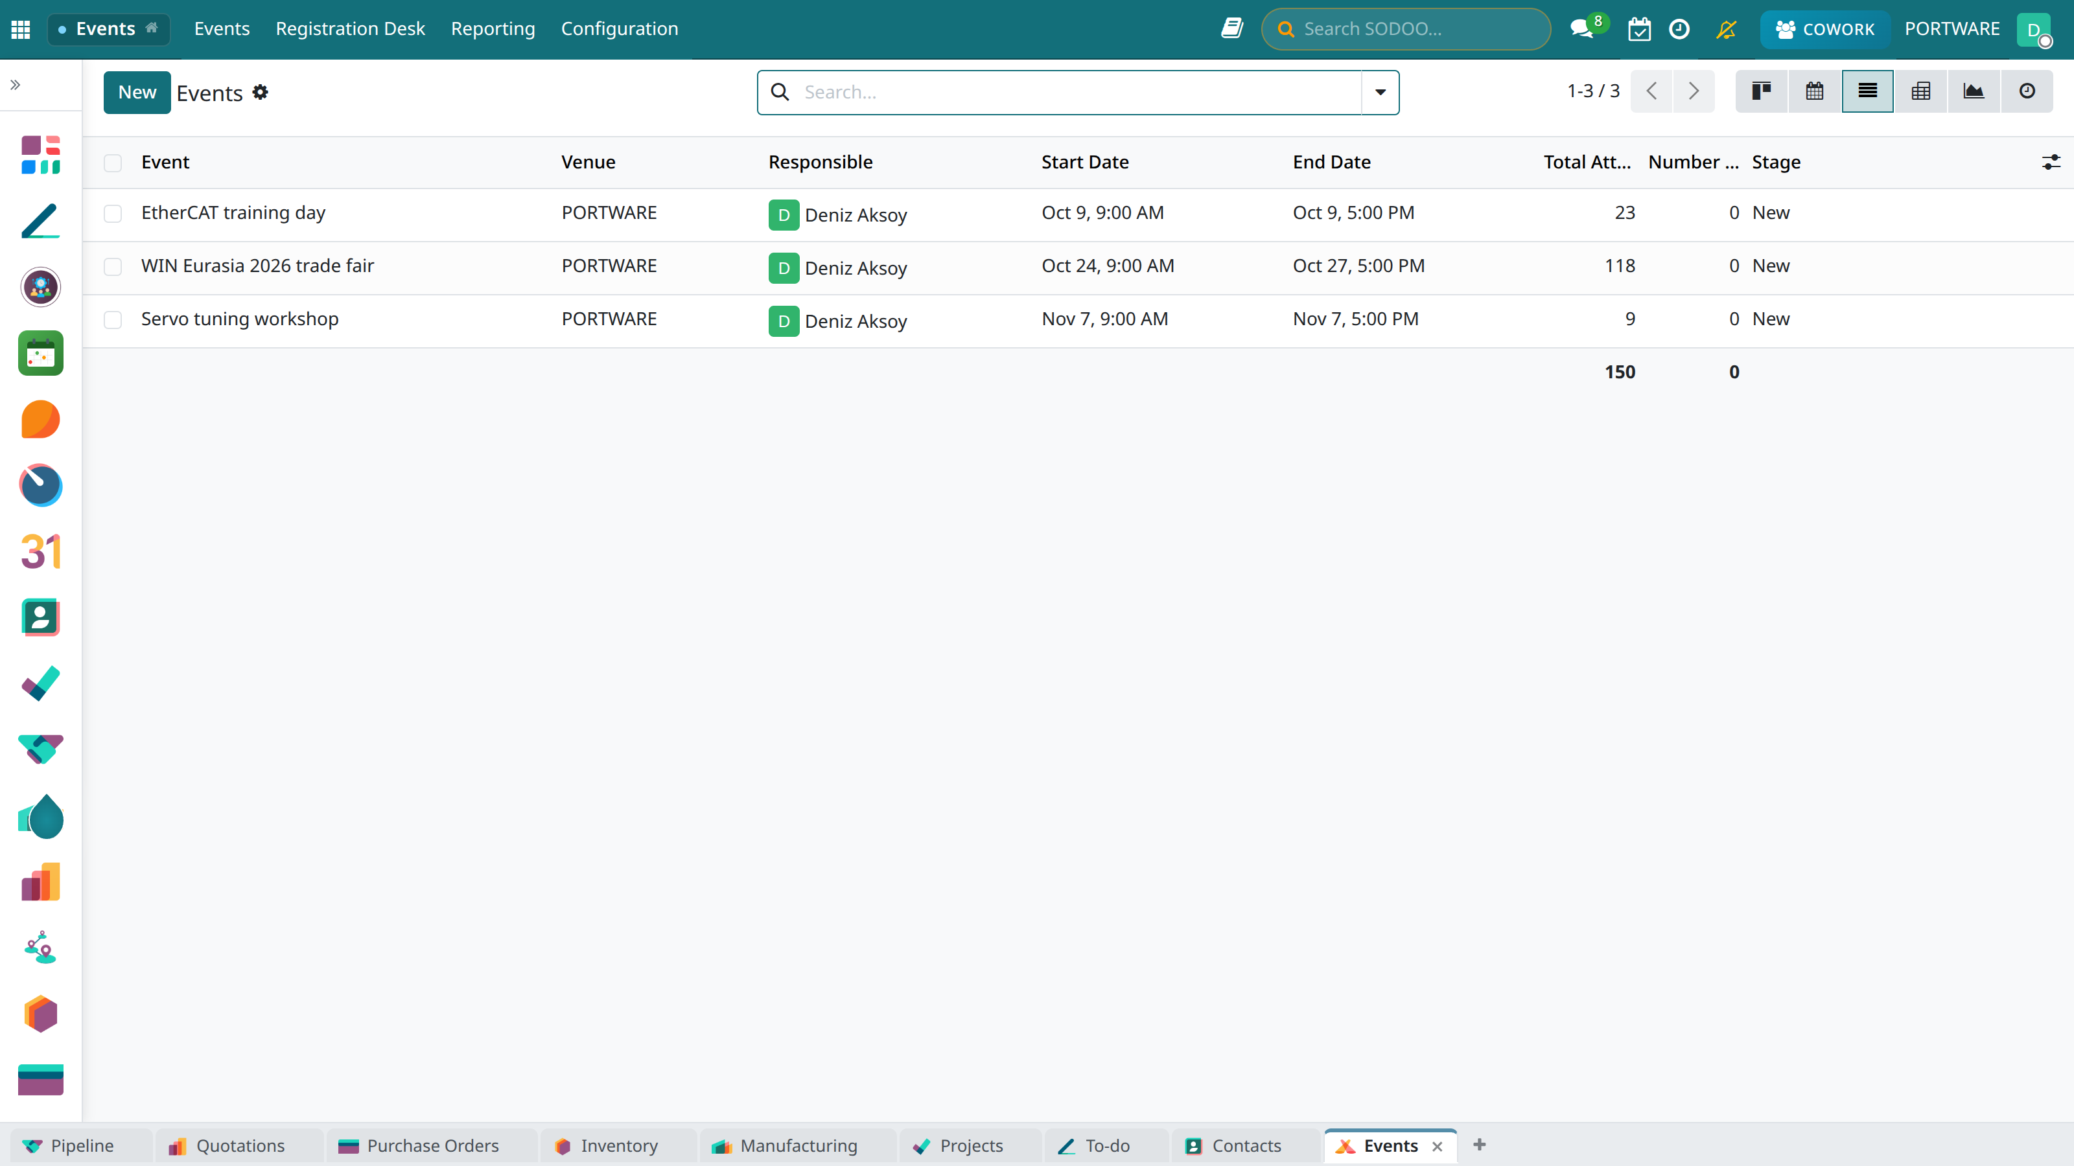
Task: Check the WIN Eurasia 2026 trade fair row
Action: point(113,266)
